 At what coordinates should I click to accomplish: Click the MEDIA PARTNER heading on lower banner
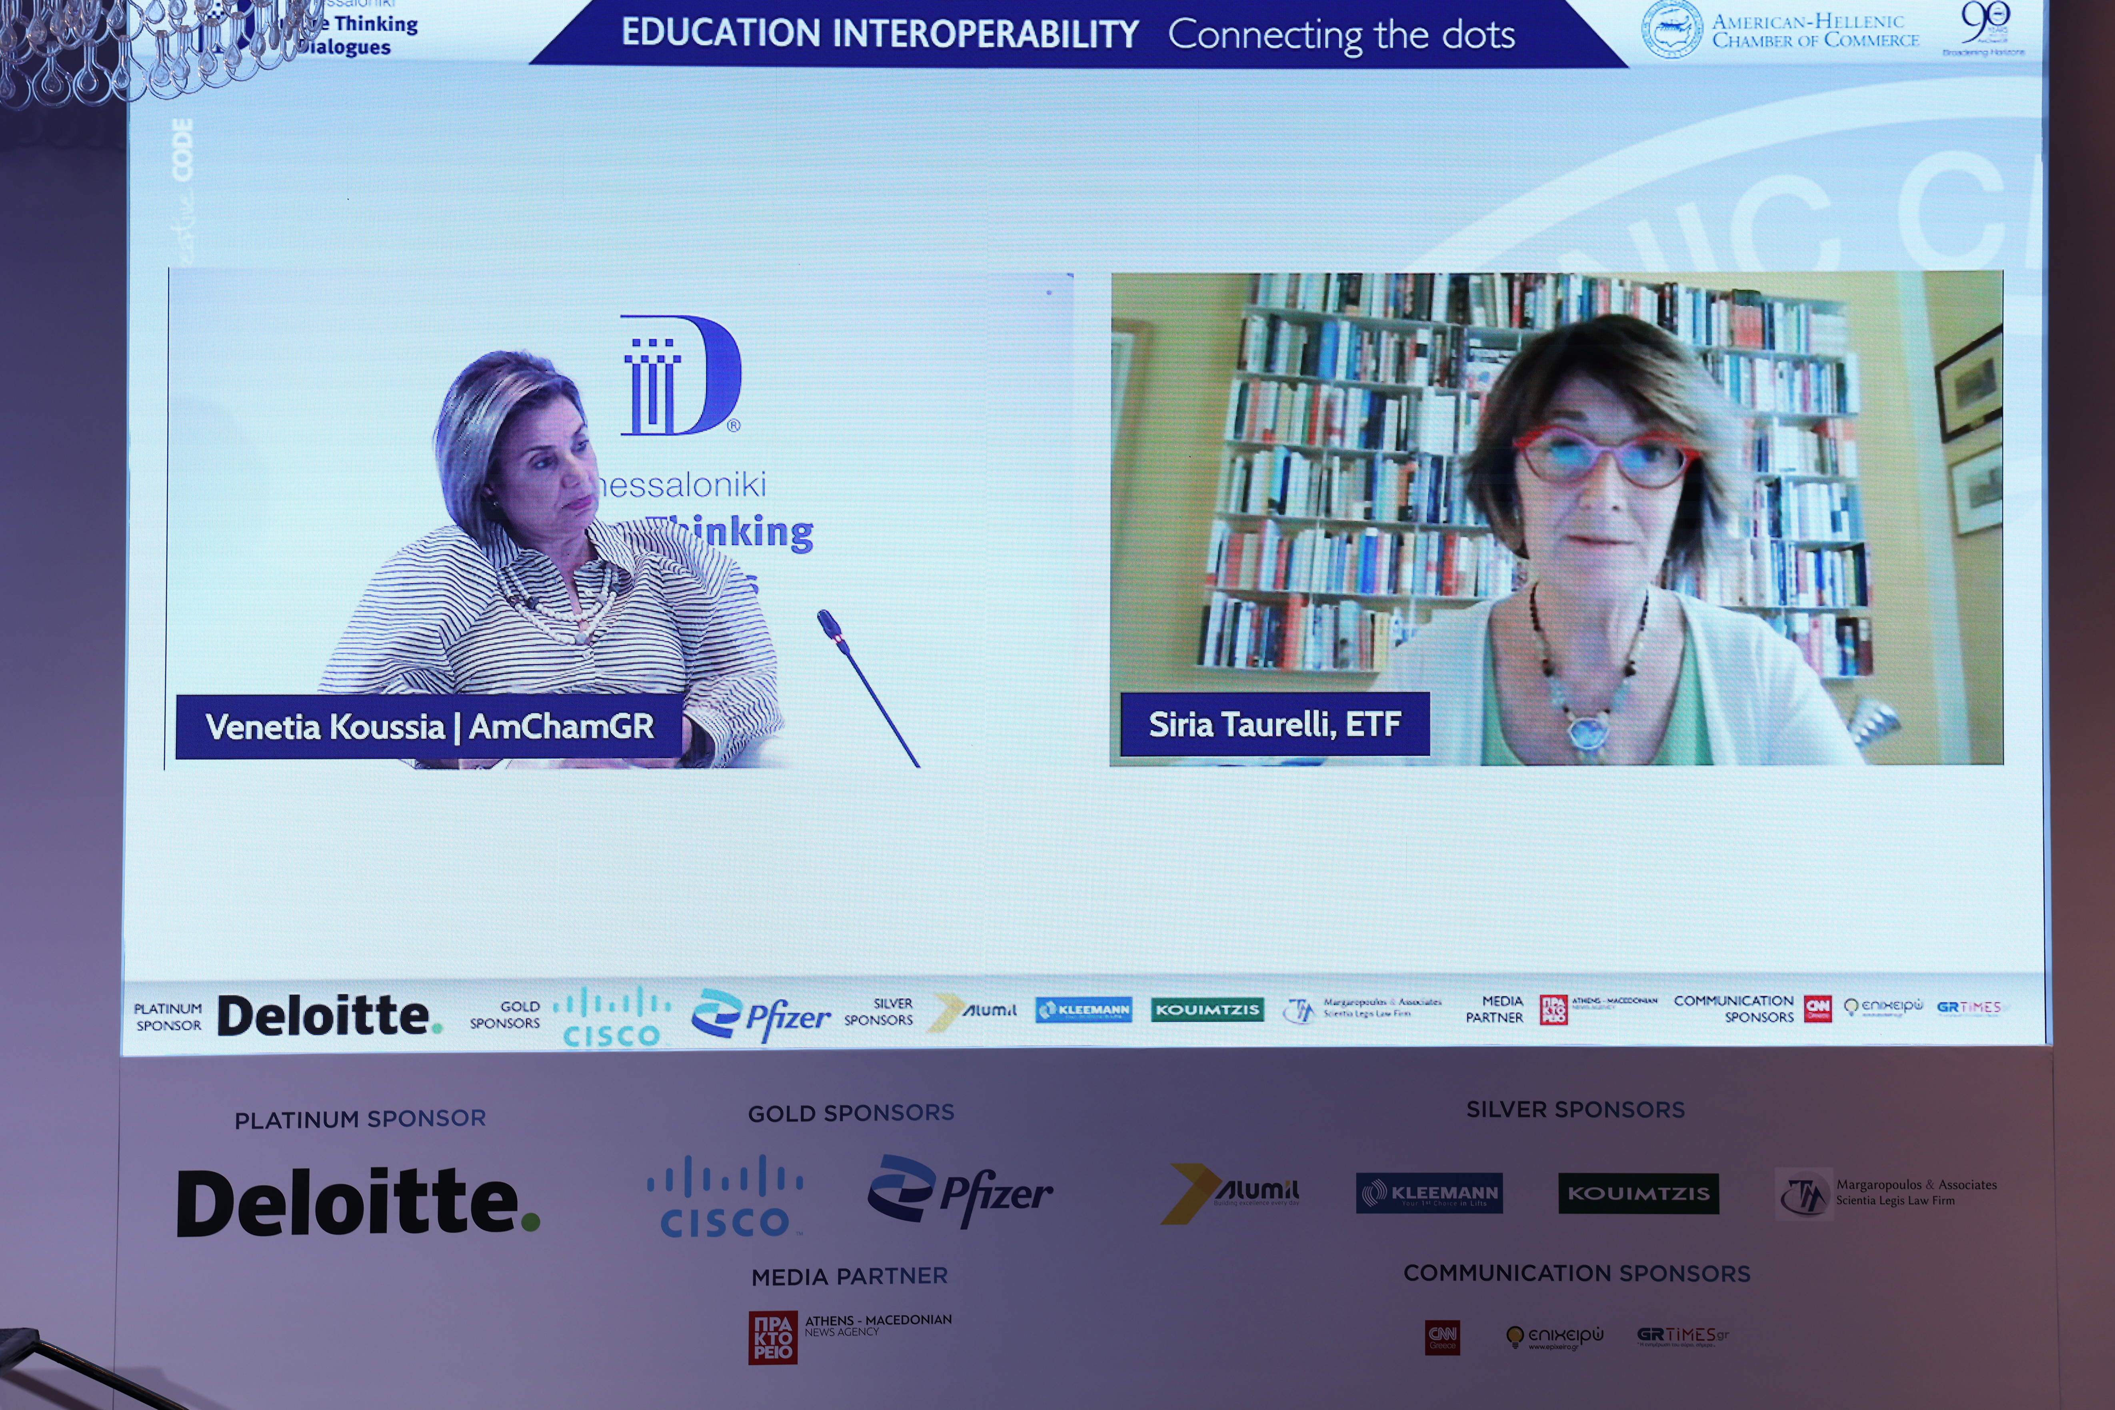pyautogui.click(x=850, y=1276)
